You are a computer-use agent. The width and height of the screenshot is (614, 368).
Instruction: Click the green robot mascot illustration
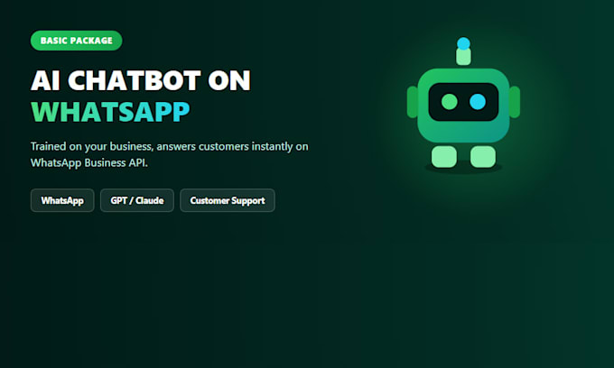(463, 105)
